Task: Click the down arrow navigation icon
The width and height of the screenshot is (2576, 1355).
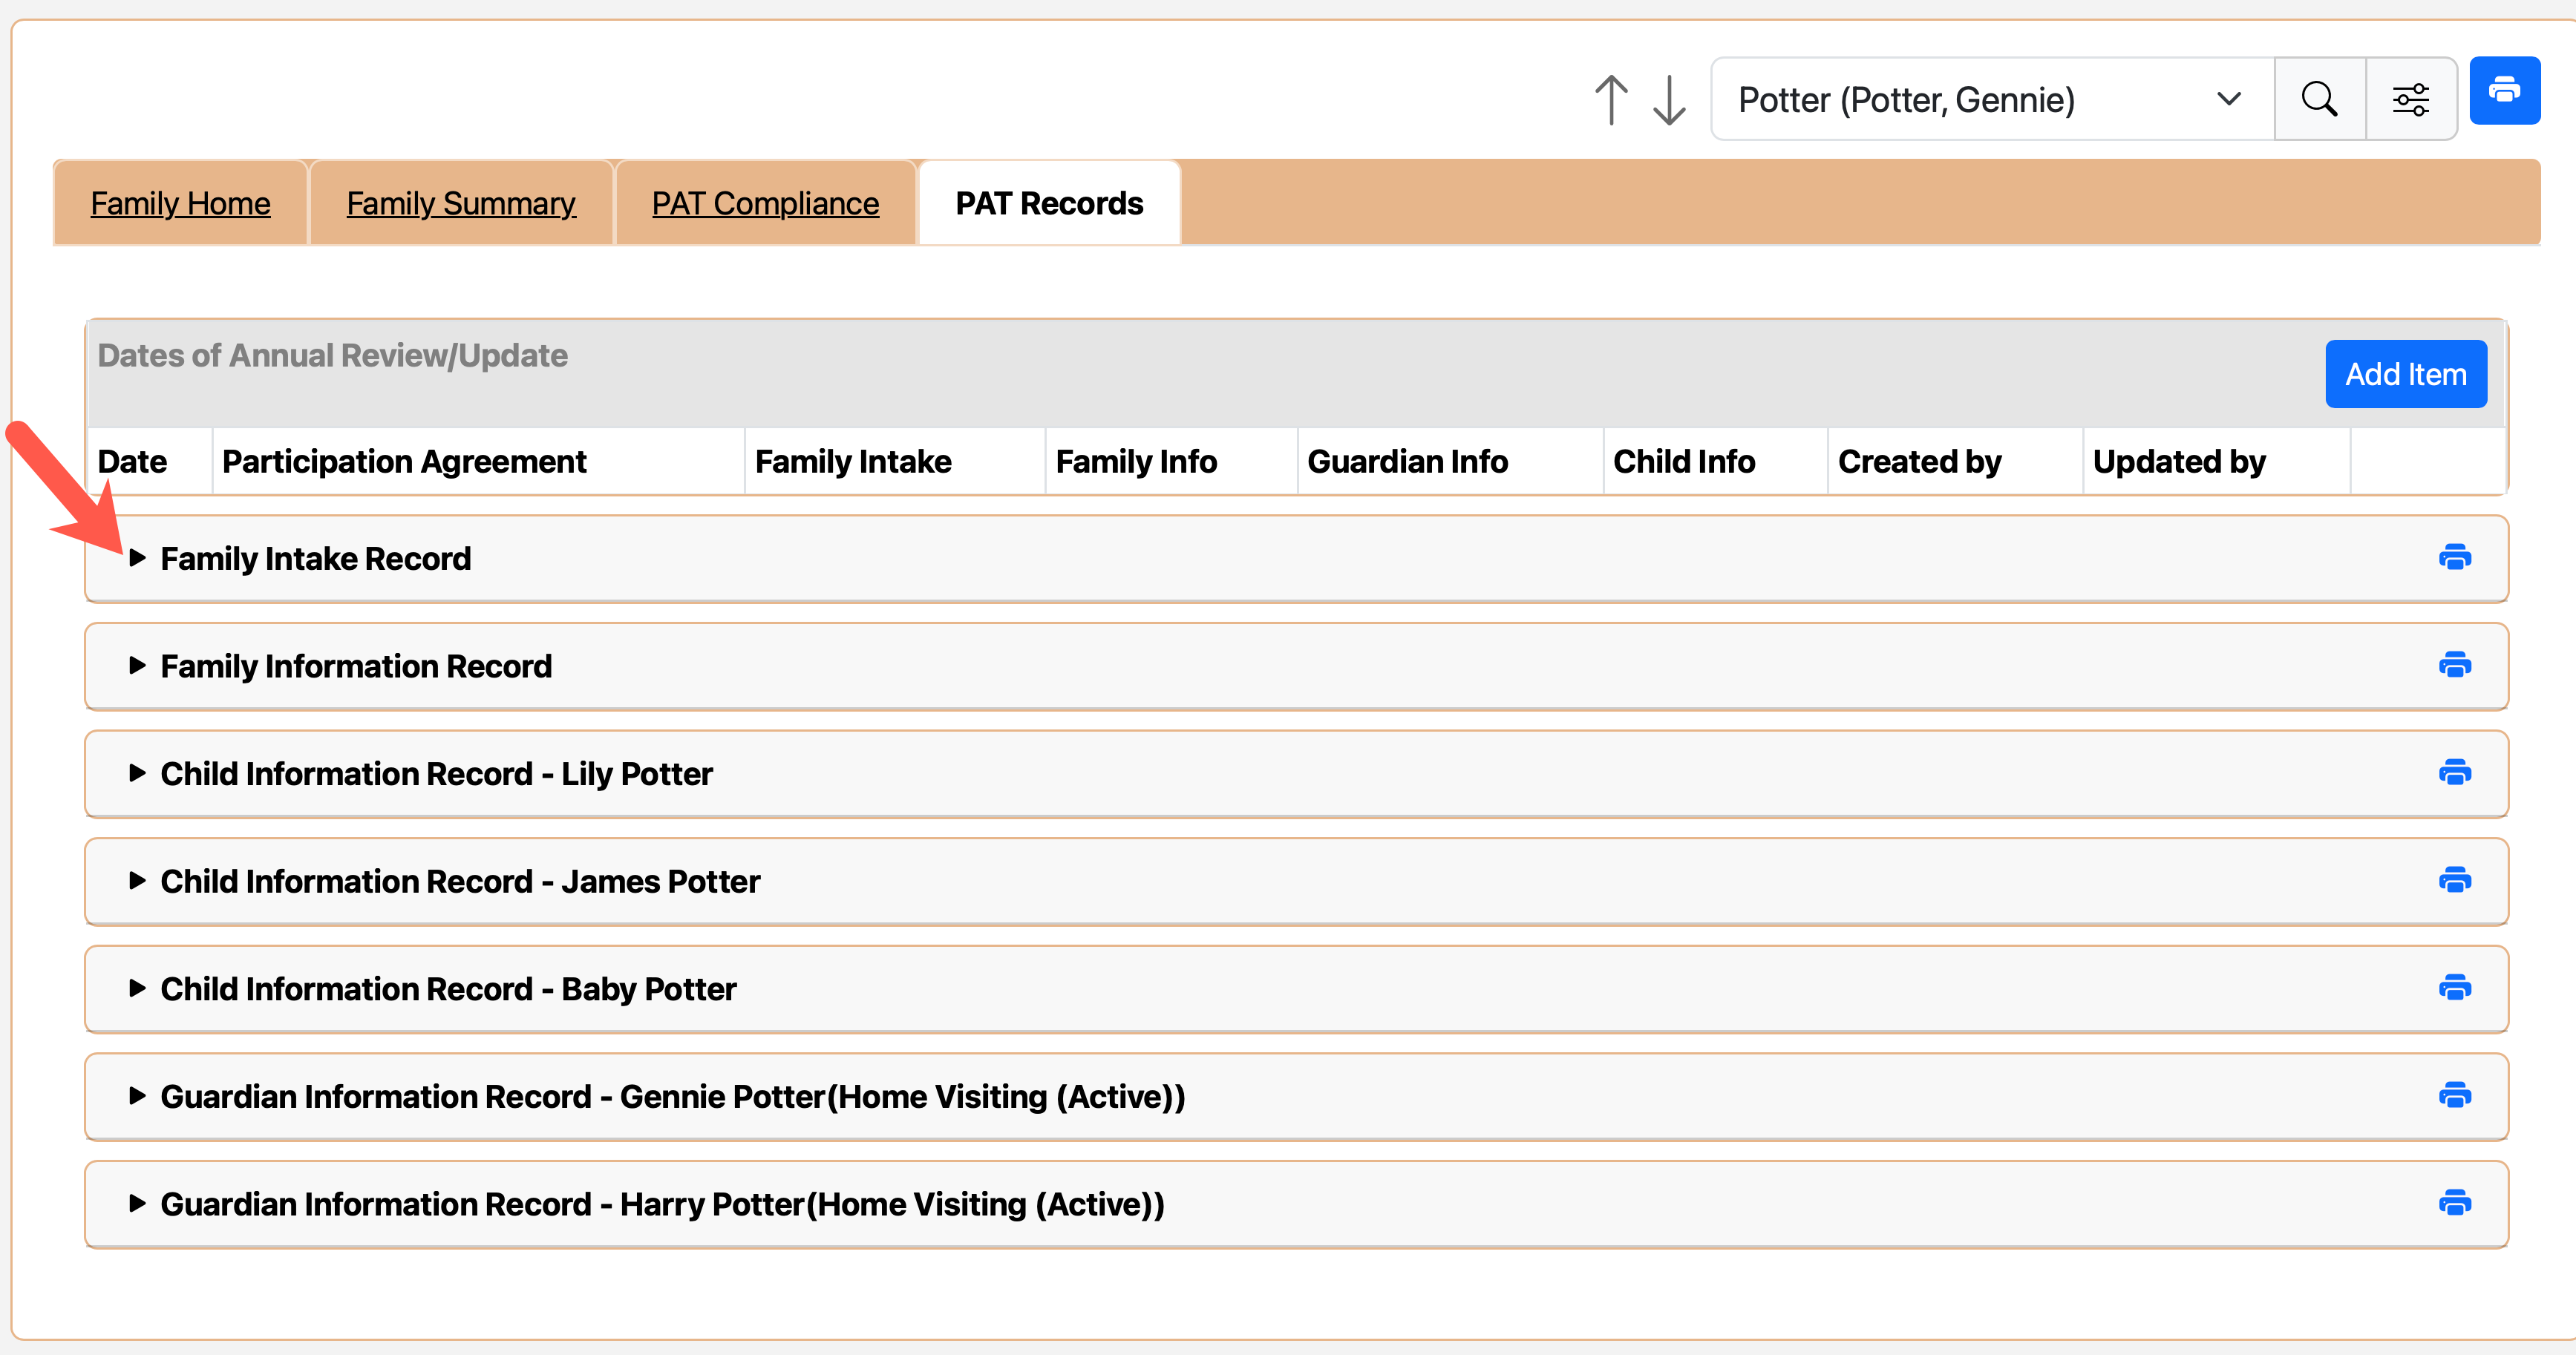Action: click(x=1669, y=100)
